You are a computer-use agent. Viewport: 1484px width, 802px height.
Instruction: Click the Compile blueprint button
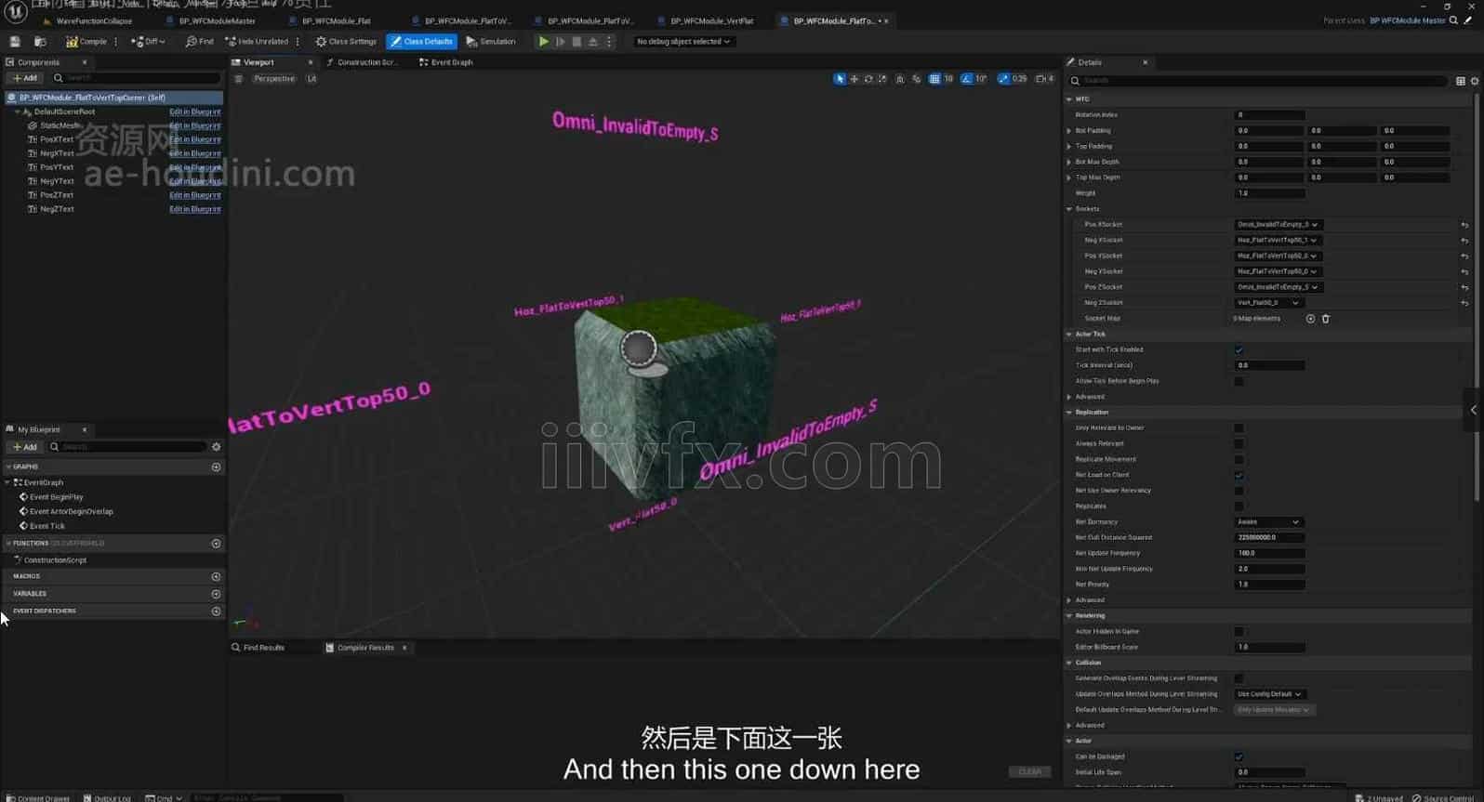[86, 42]
